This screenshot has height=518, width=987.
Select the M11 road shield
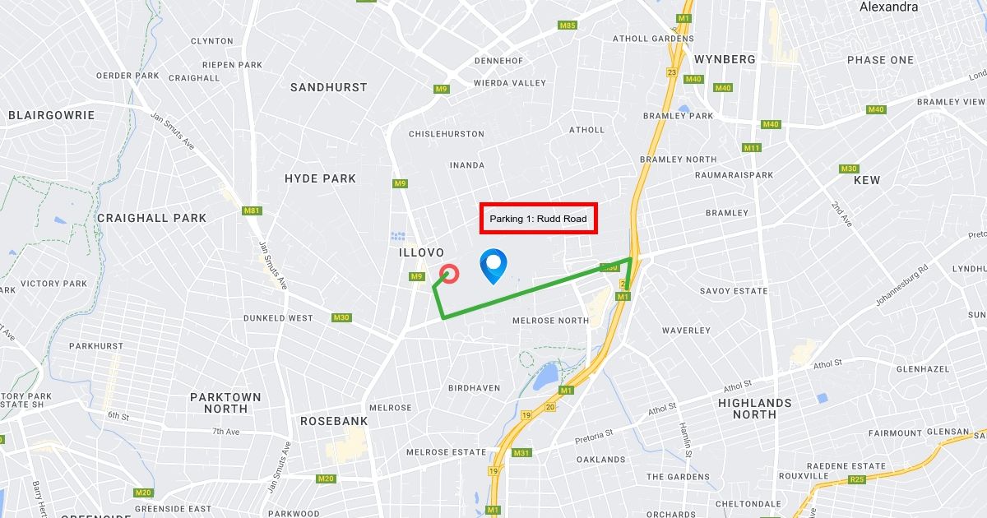(752, 148)
